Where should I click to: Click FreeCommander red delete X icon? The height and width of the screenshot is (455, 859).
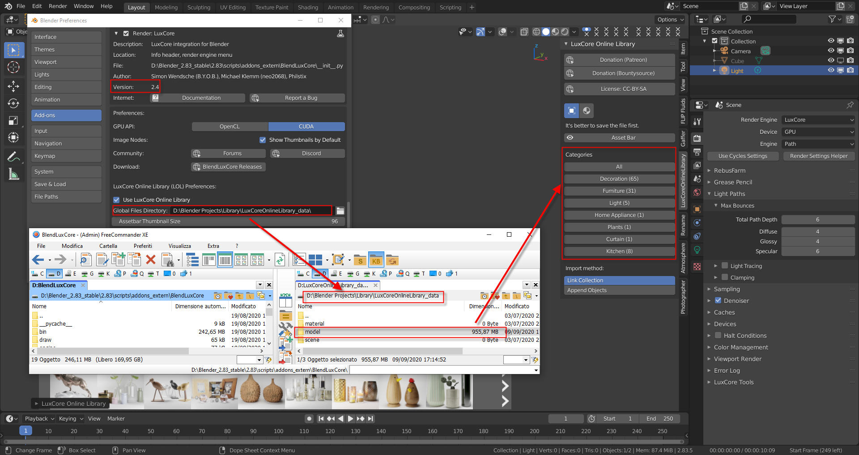coord(151,259)
